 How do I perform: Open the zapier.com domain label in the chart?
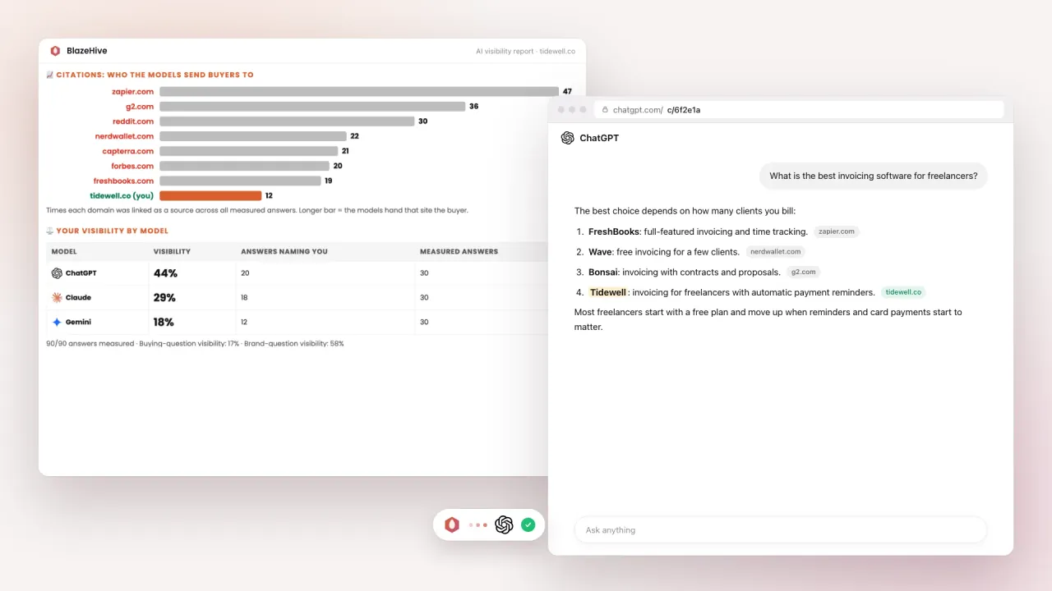[132, 91]
